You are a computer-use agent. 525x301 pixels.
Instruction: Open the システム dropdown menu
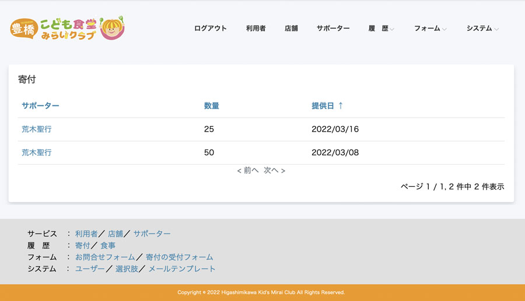(x=482, y=28)
